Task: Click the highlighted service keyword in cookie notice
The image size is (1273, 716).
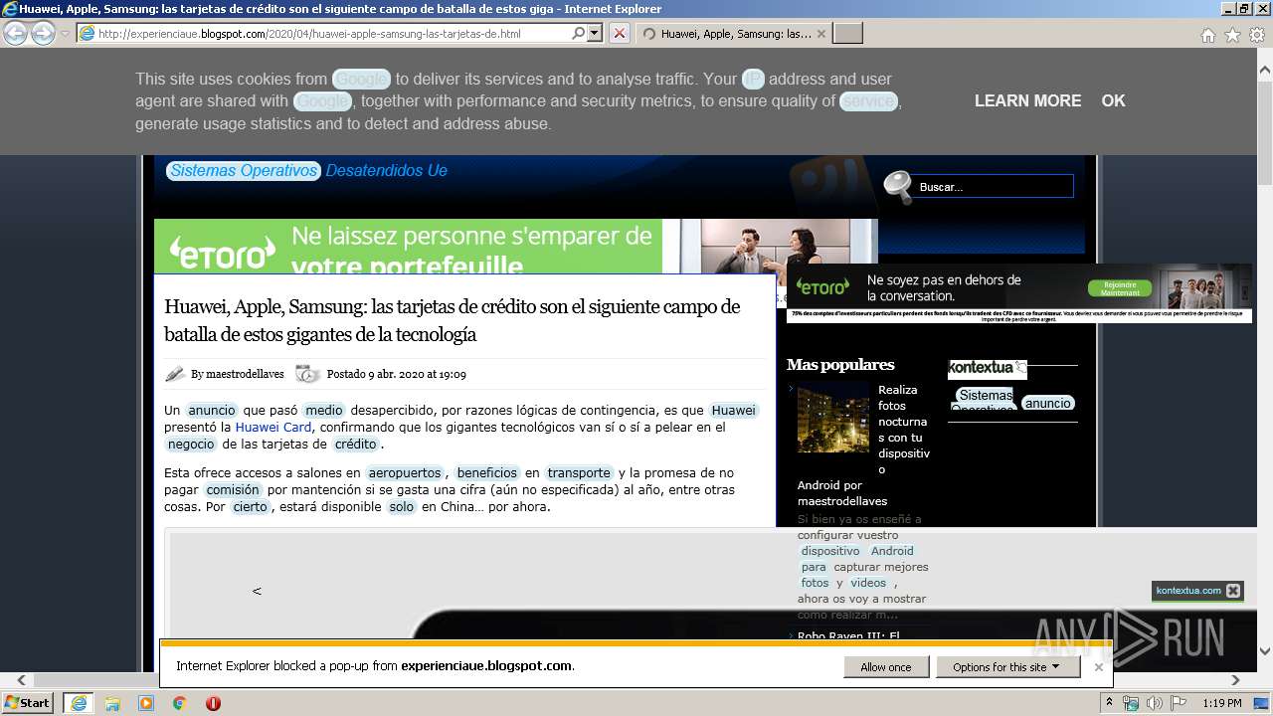Action: tap(868, 100)
